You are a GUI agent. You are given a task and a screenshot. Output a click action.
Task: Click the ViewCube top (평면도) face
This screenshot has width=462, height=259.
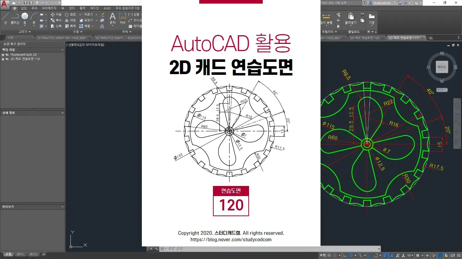[442, 67]
